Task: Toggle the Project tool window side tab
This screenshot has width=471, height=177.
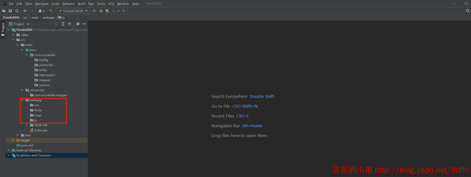Action: click(x=3, y=29)
